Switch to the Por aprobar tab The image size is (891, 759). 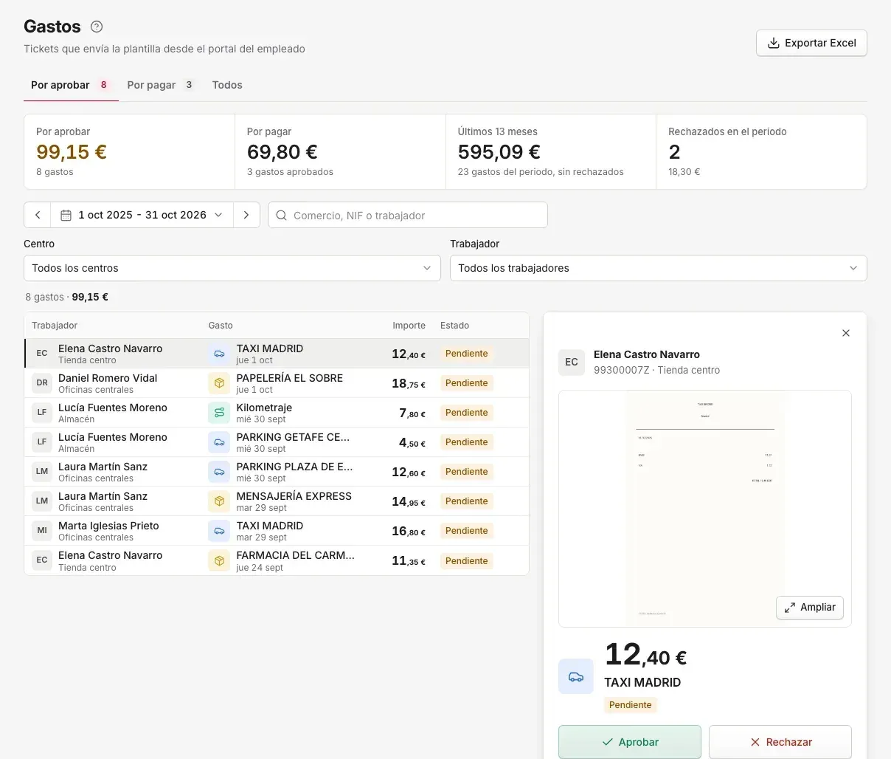tap(71, 85)
